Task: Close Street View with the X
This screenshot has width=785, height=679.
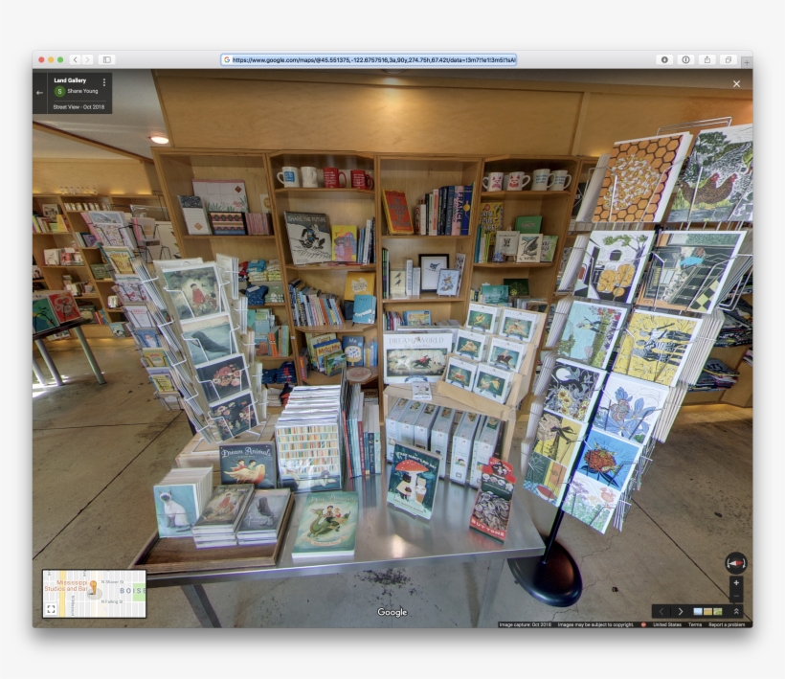Action: tap(736, 83)
